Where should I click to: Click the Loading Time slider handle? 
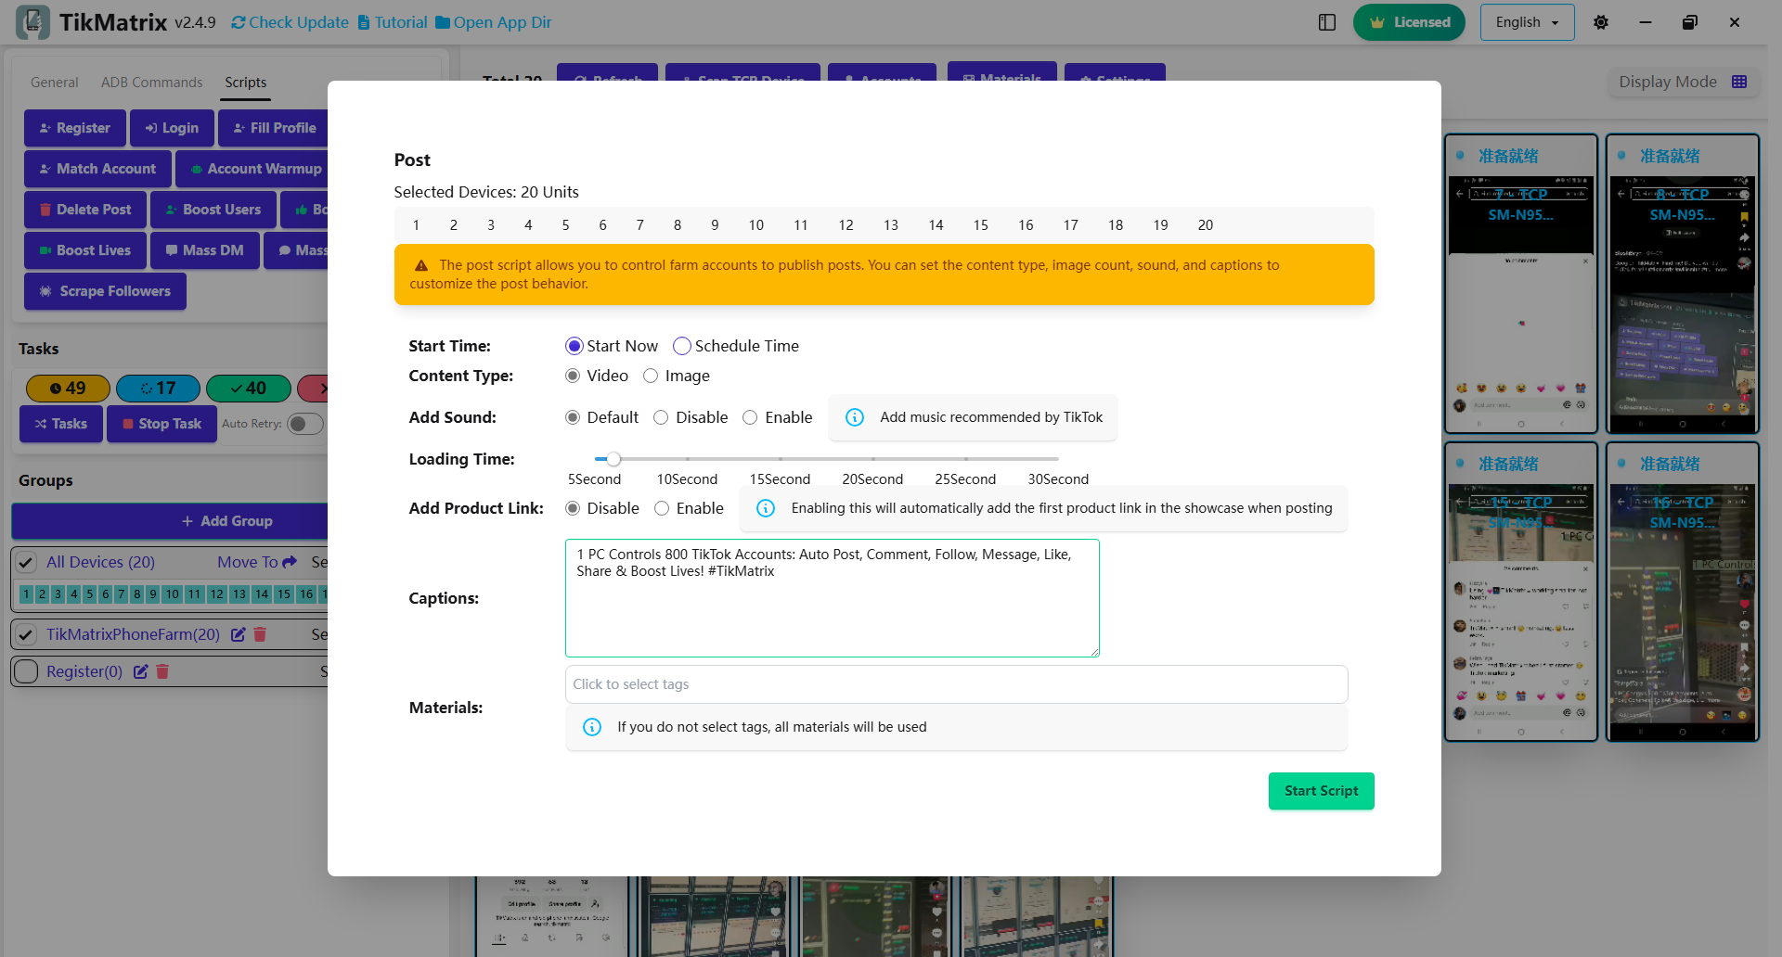(613, 459)
